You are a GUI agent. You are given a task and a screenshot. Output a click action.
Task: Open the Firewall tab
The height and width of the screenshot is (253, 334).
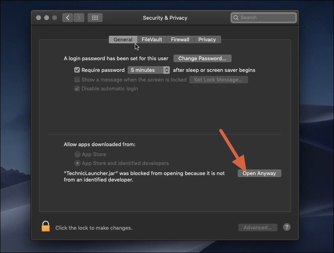click(180, 39)
